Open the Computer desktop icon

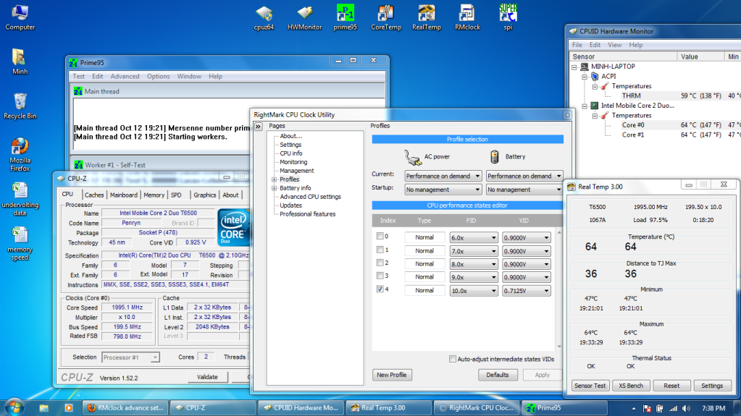tap(20, 17)
